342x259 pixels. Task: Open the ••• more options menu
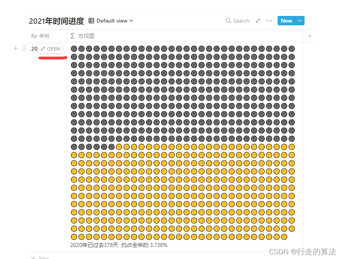[269, 21]
